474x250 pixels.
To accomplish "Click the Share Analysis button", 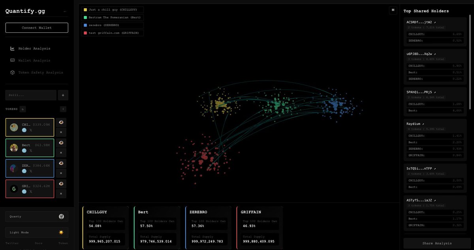I will click(437, 243).
